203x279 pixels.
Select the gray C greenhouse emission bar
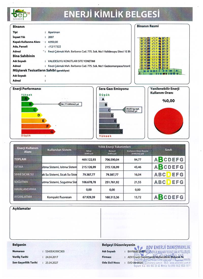click(105, 110)
